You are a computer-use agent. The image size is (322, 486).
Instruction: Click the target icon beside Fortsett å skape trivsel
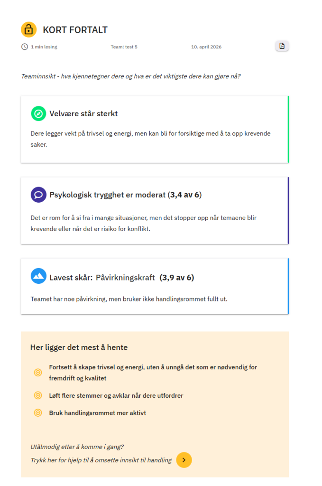coord(38,372)
